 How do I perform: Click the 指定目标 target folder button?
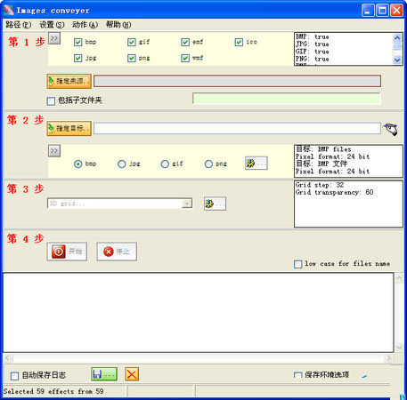click(x=69, y=129)
